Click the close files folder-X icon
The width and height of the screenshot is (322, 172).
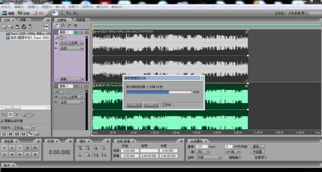[11, 27]
